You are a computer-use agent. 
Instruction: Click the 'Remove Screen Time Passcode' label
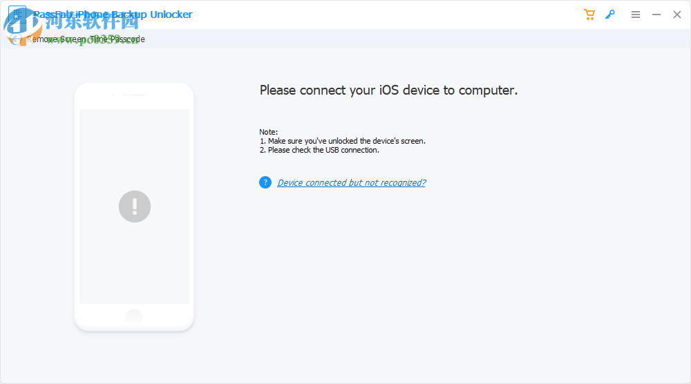(x=86, y=39)
